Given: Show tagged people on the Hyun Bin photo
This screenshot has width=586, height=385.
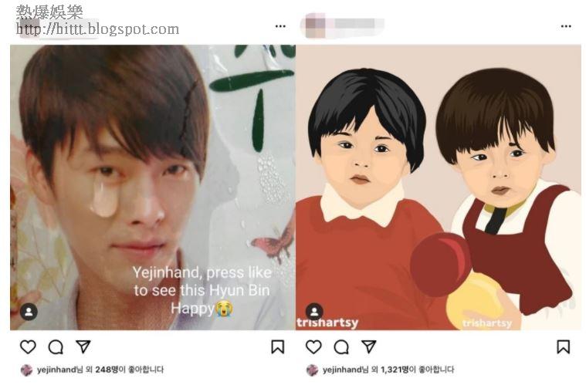Looking at the screenshot, I should (29, 312).
